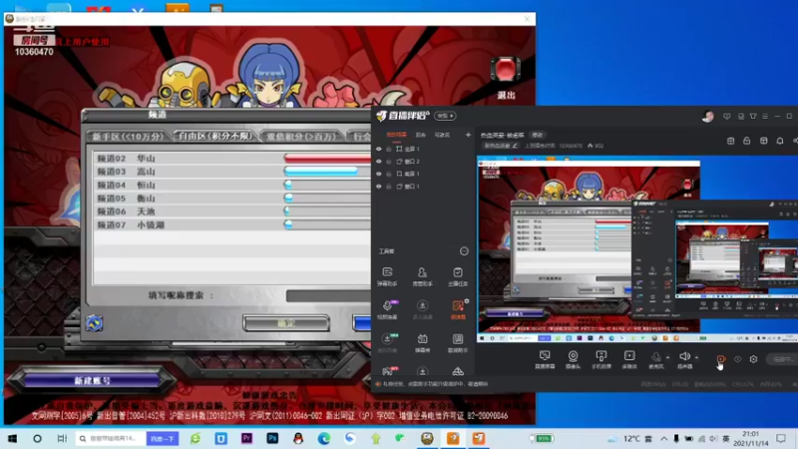Select channel 频道06 天池

click(x=232, y=212)
